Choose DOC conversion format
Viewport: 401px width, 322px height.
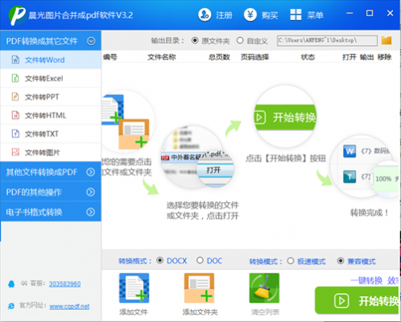200,261
